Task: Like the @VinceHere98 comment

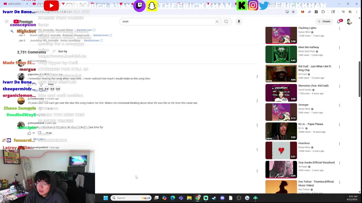Action: pos(29,133)
